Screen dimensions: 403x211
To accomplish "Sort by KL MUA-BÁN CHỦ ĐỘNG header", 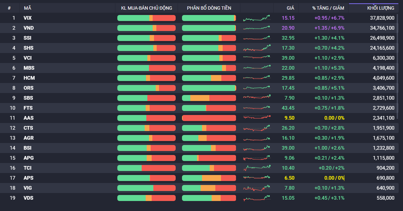I will pyautogui.click(x=146, y=8).
